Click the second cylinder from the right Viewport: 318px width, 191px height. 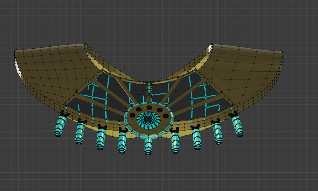tap(218, 134)
